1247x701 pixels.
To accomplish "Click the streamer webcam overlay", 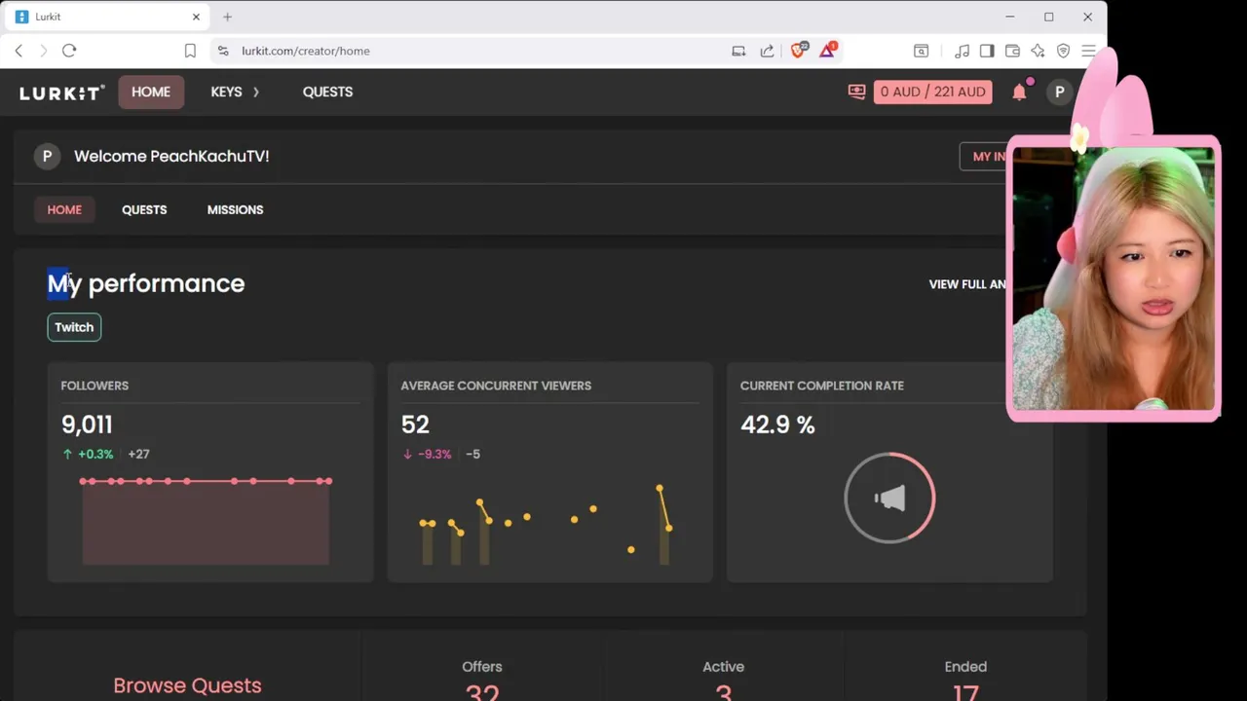I will 1113,277.
